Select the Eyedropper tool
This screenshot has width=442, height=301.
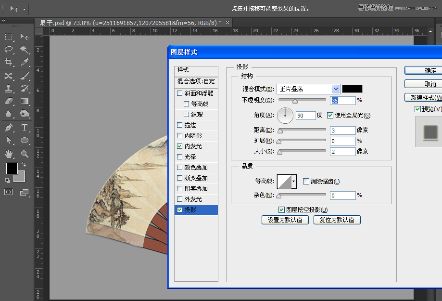24,62
